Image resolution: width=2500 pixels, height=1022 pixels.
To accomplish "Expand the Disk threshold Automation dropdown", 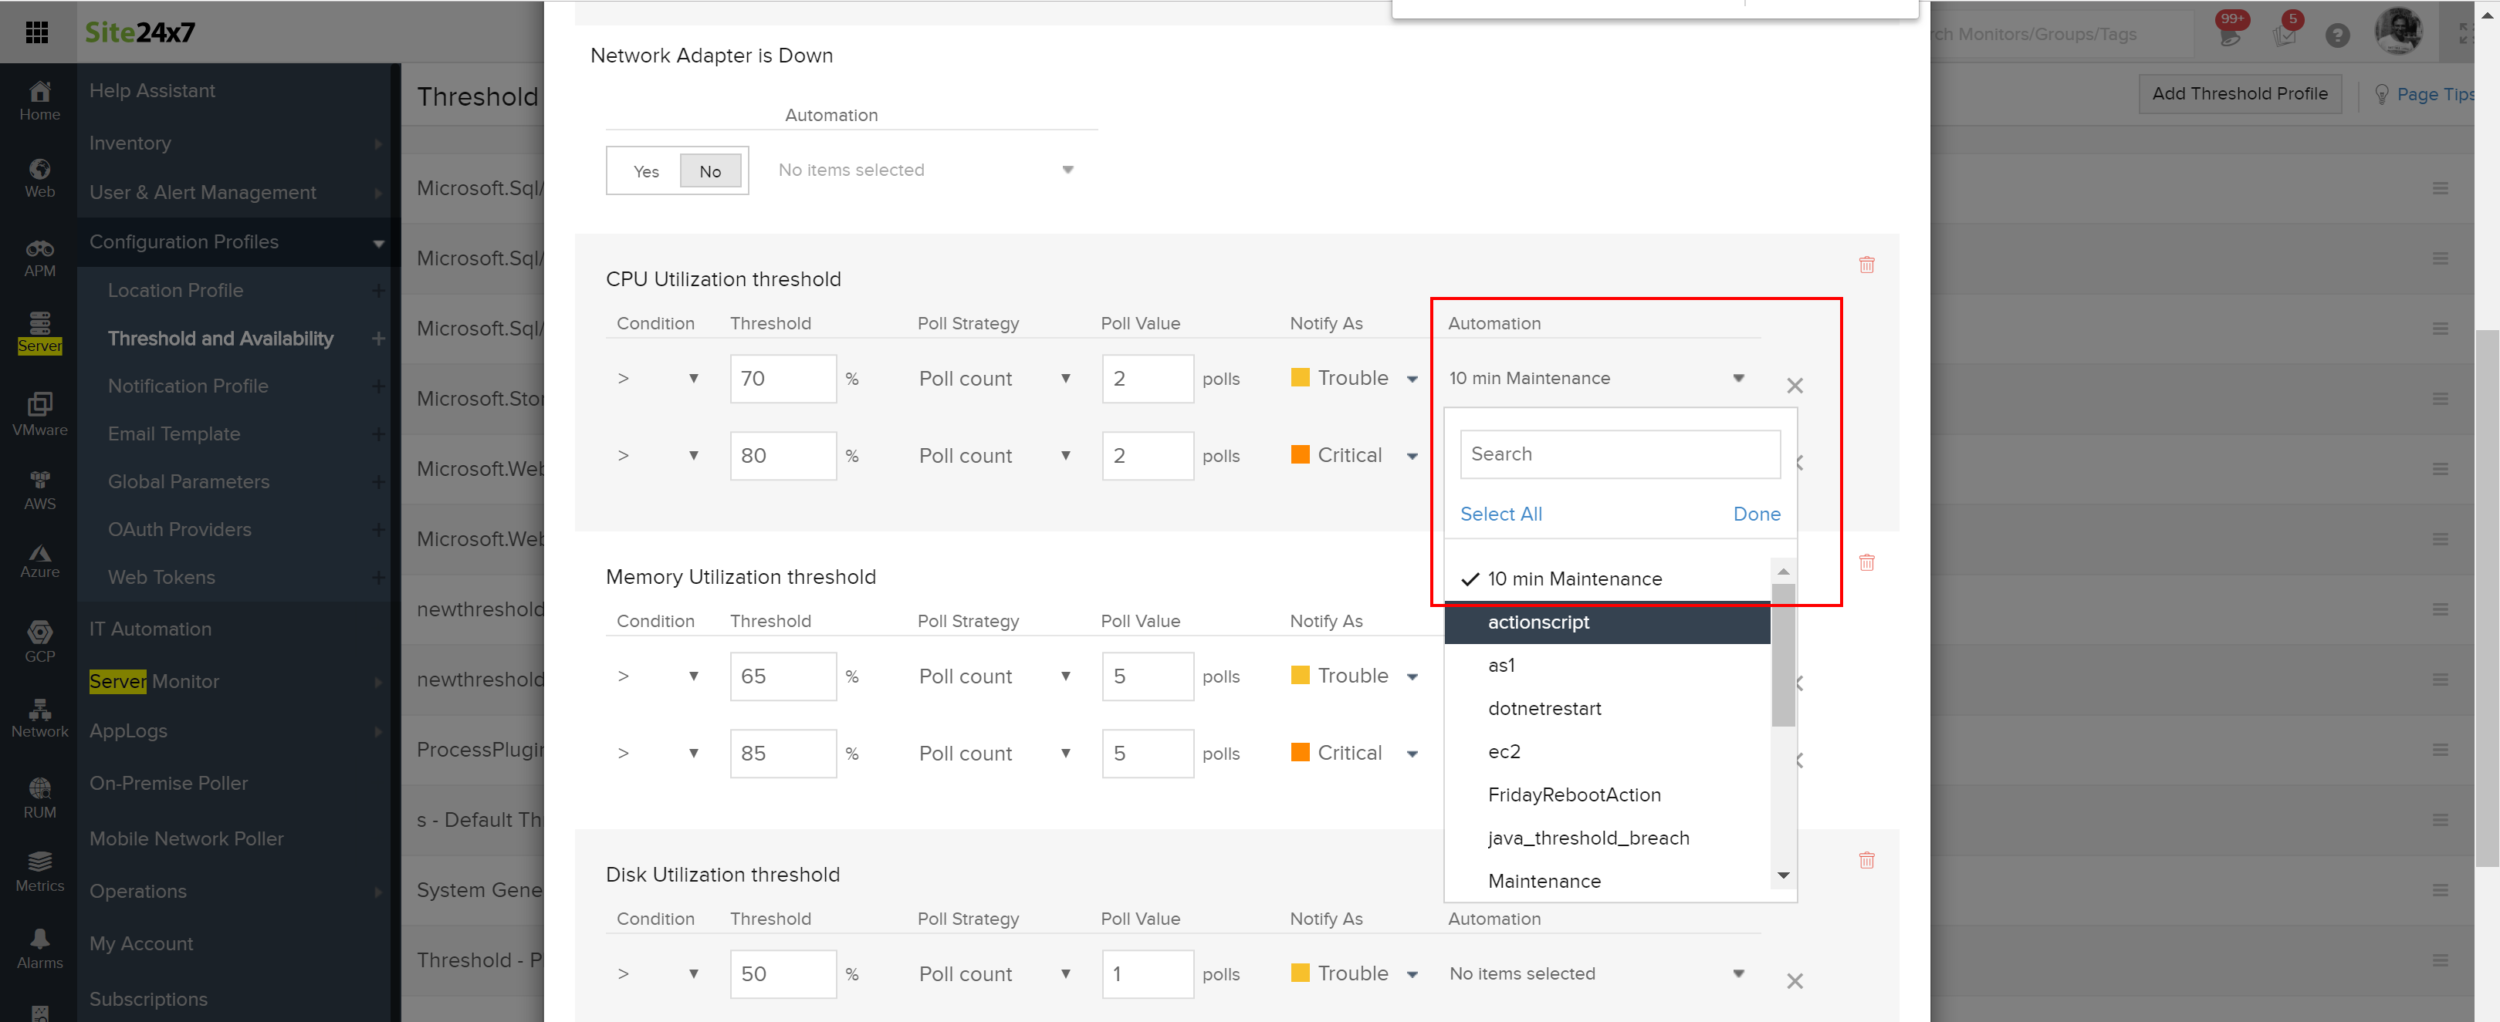I will (1595, 973).
